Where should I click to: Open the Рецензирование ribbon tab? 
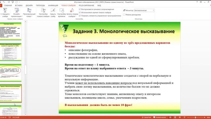coord(86,6)
